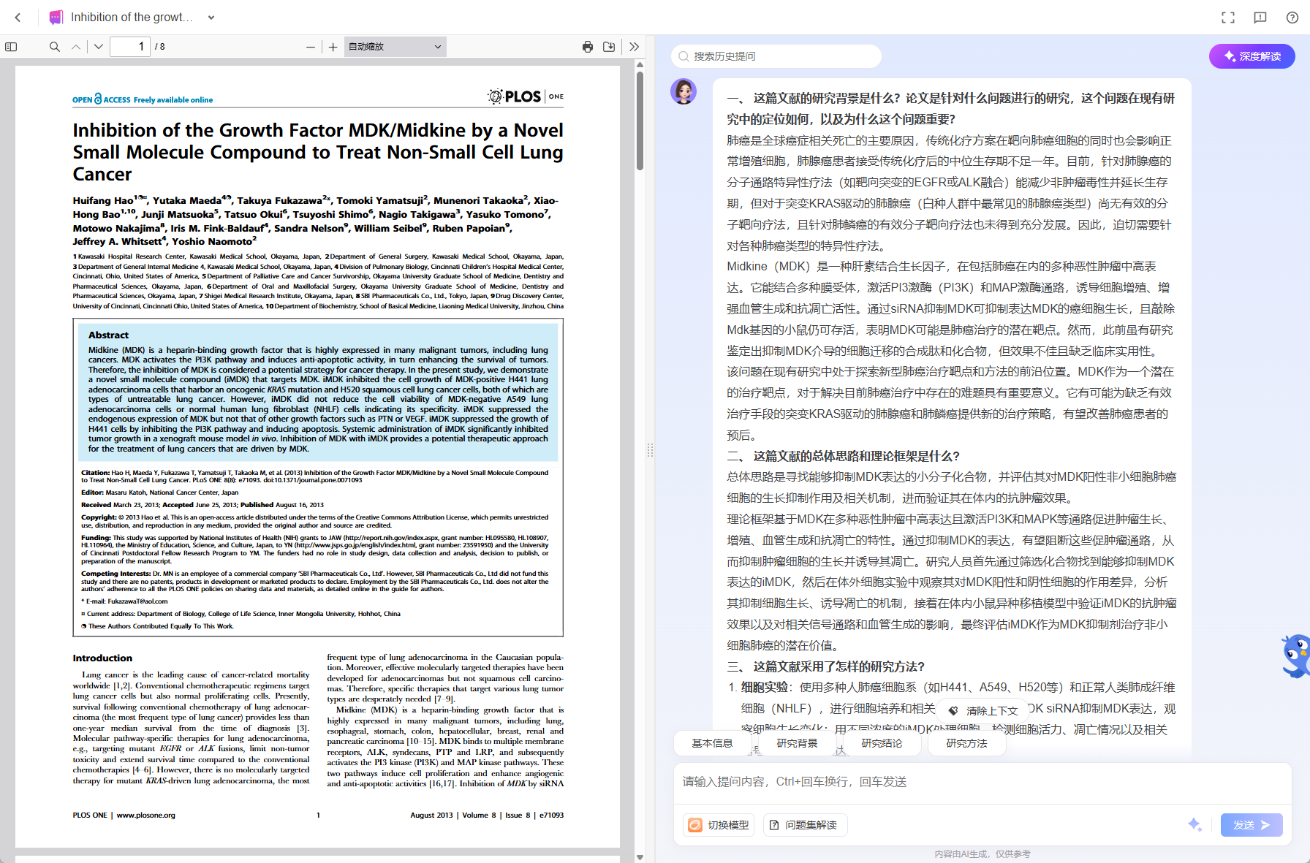Click the pink document file icon
This screenshot has width=1310, height=863.
pos(56,18)
